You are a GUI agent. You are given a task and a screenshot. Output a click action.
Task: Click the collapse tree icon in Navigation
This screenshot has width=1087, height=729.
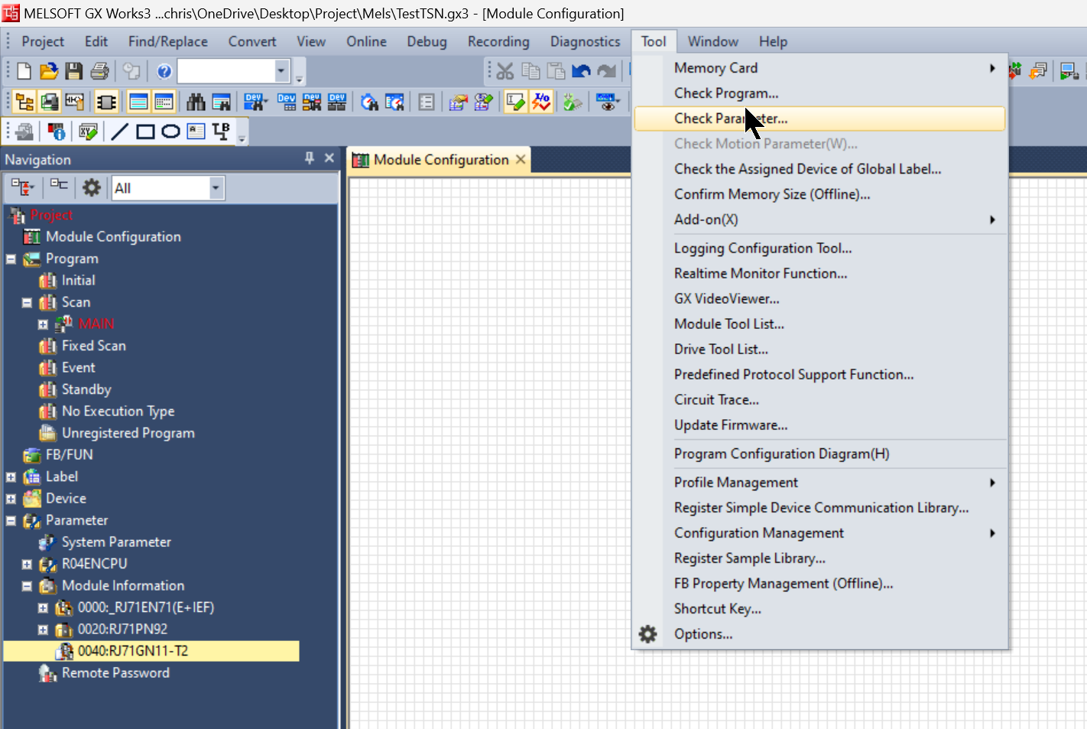pos(59,186)
